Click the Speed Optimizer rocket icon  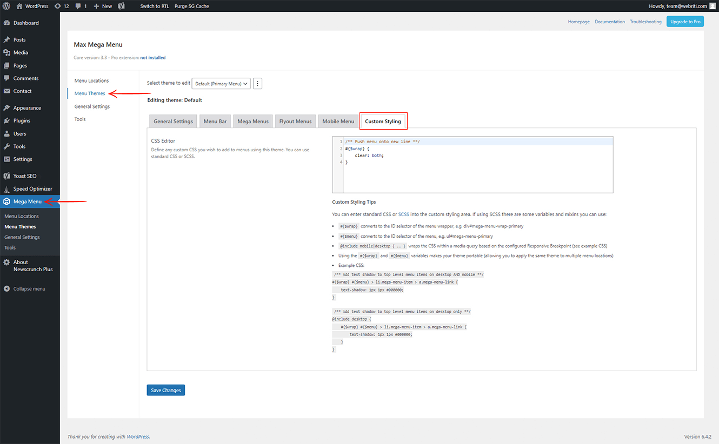[x=6, y=189]
